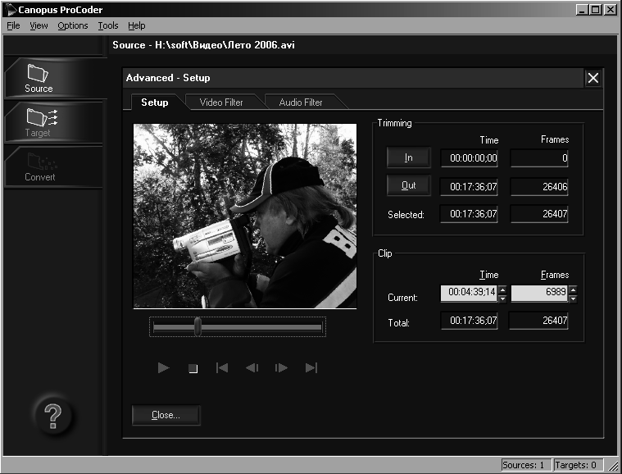This screenshot has width=622, height=474.
Task: Click the Targets: 0 status bar entry
Action: click(x=578, y=465)
